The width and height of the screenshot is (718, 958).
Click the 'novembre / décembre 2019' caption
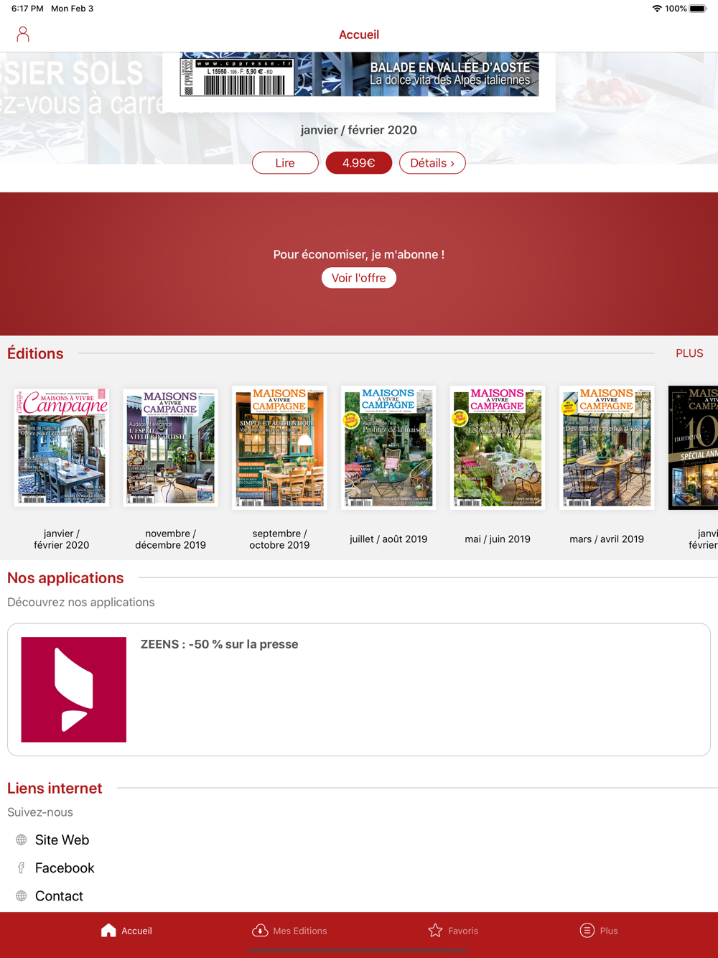coord(170,539)
